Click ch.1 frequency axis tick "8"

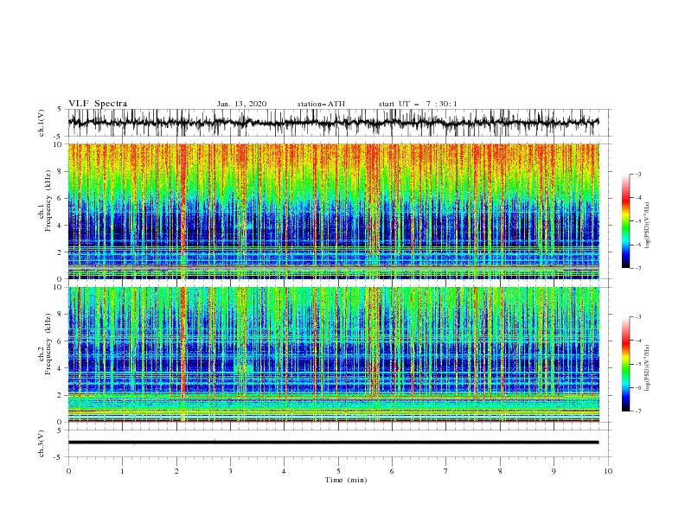(60, 171)
